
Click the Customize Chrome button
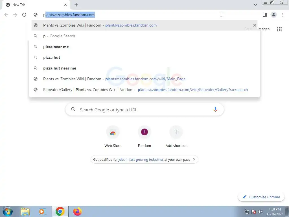click(x=261, y=197)
